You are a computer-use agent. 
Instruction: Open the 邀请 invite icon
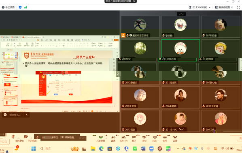point(113,138)
